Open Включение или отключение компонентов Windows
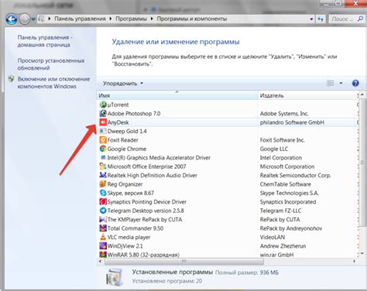 [x=53, y=83]
